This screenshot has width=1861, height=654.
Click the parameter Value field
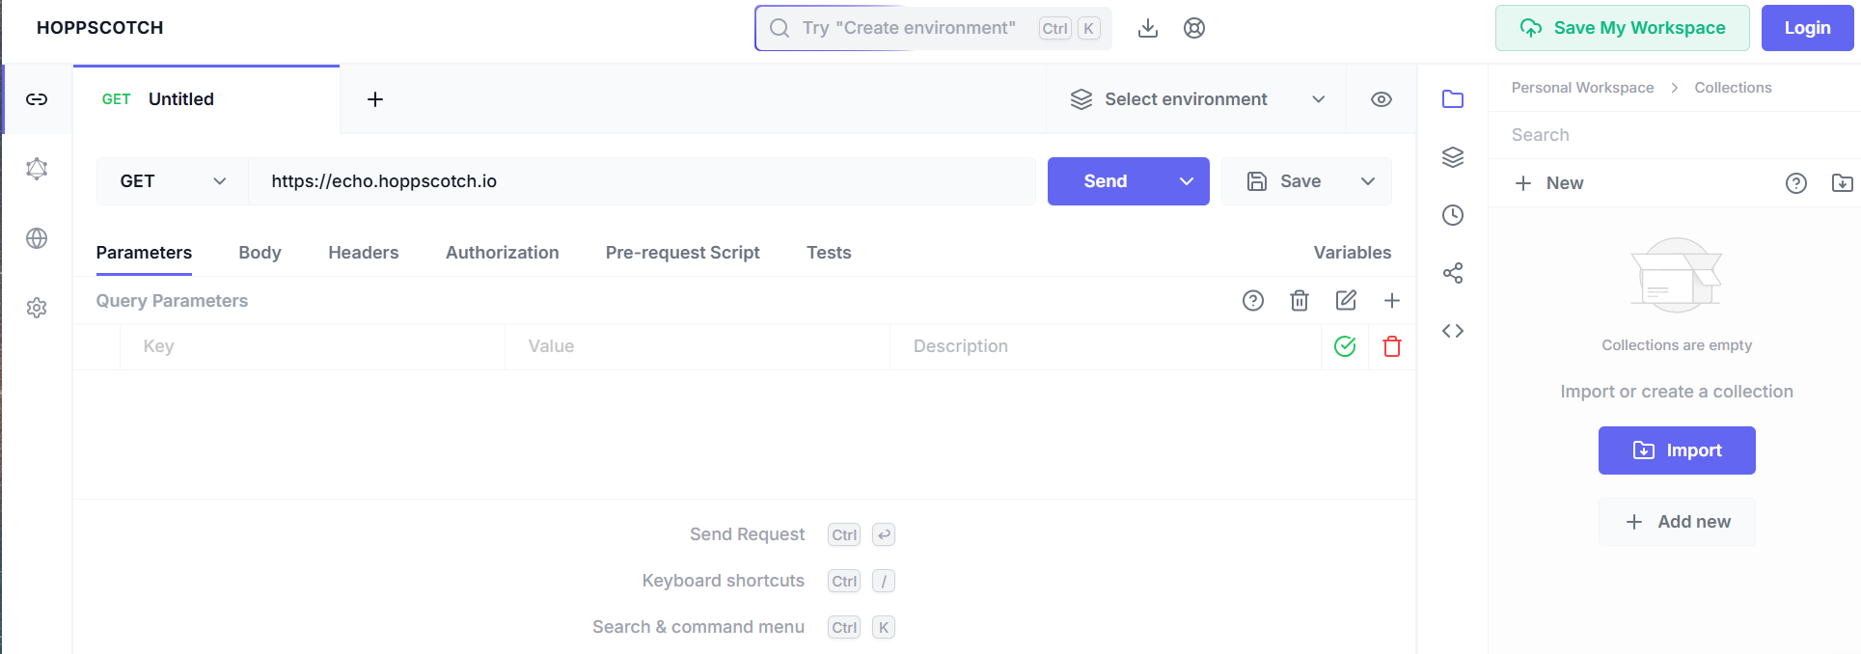click(x=698, y=346)
